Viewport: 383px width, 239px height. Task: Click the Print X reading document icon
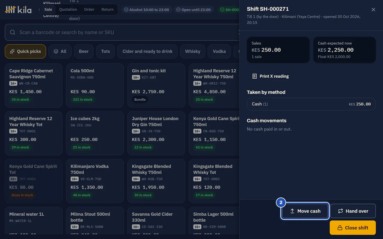click(x=255, y=76)
